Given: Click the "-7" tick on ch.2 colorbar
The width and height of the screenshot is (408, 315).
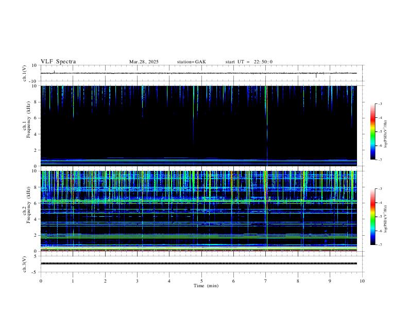Looking at the screenshot, I should [x=380, y=245].
